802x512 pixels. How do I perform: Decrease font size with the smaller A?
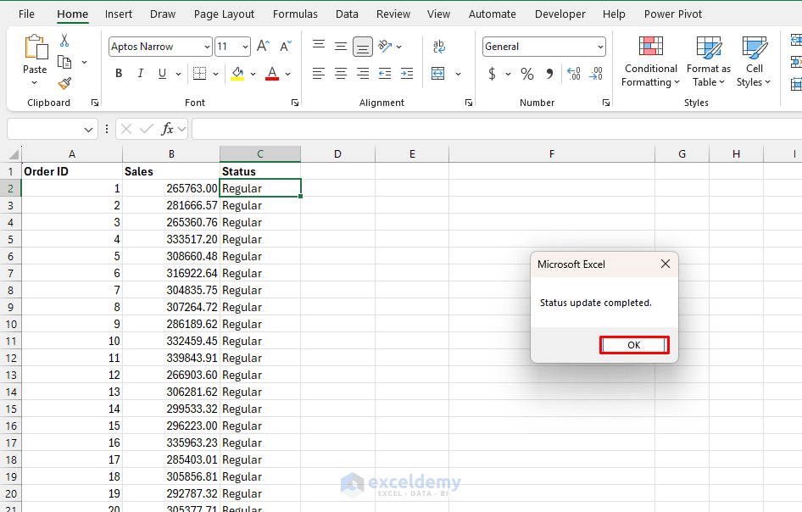point(286,47)
